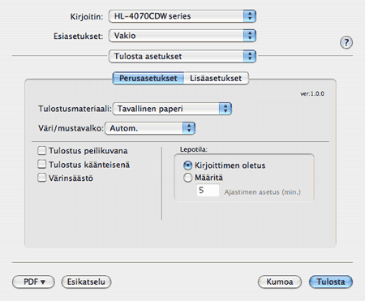The height and width of the screenshot is (301, 365).
Task: Enable the Tulostus käänteisenä checkbox
Action: pyautogui.click(x=42, y=164)
